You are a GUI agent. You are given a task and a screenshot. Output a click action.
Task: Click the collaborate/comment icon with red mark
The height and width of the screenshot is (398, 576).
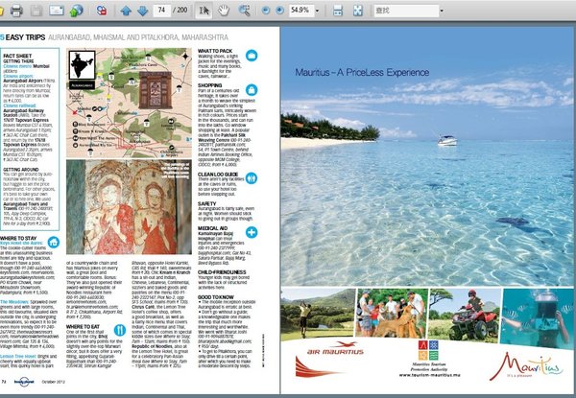point(102,11)
